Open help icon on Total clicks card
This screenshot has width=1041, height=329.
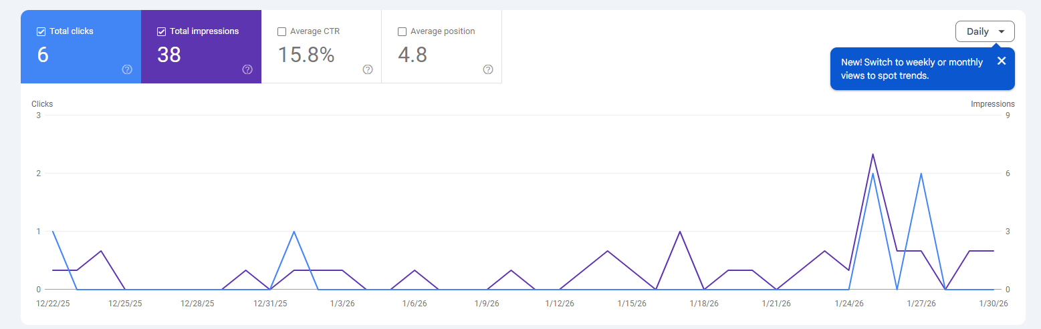(127, 69)
